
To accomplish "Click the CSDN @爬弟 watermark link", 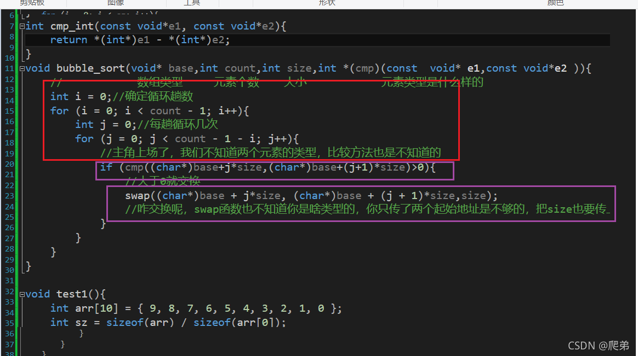I will [x=599, y=345].
